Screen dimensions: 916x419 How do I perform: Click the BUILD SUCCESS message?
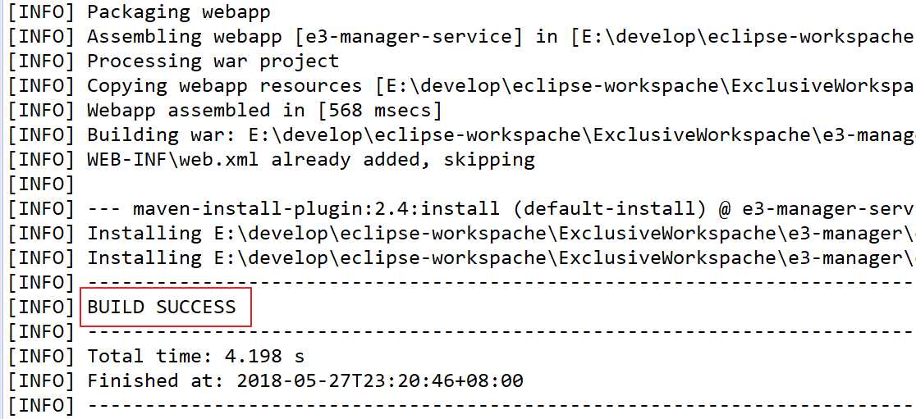coord(162,307)
